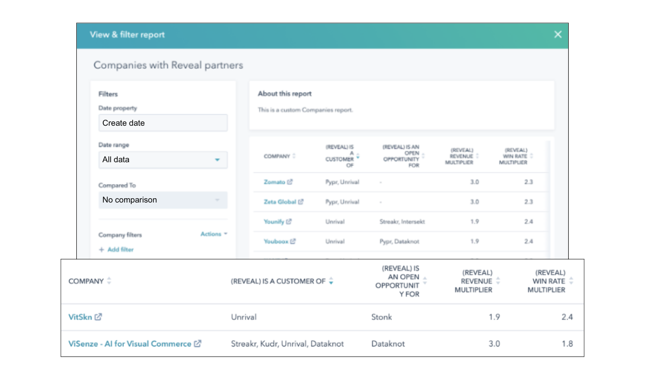Select 'Streakr, Intersekt' cell in Younify row
Viewport: 645px width, 376px height.
tap(402, 221)
